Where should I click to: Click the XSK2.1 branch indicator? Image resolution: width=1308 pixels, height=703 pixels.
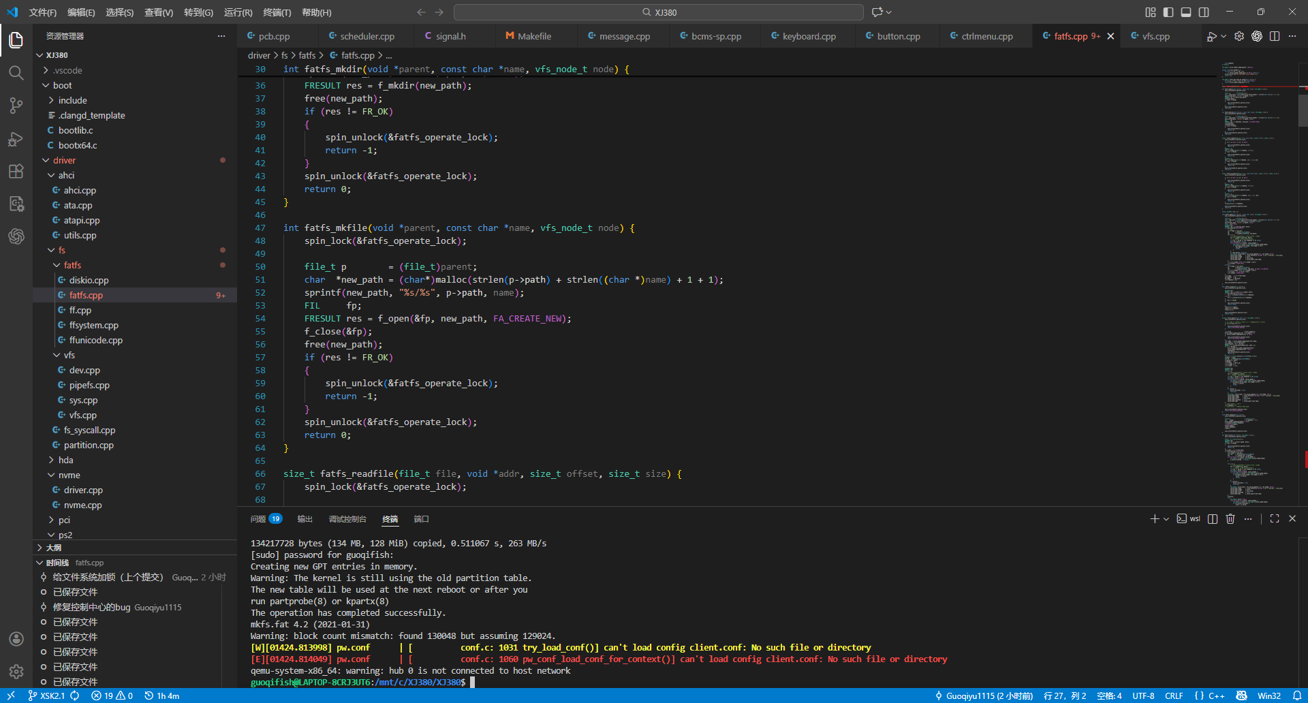[x=46, y=696]
